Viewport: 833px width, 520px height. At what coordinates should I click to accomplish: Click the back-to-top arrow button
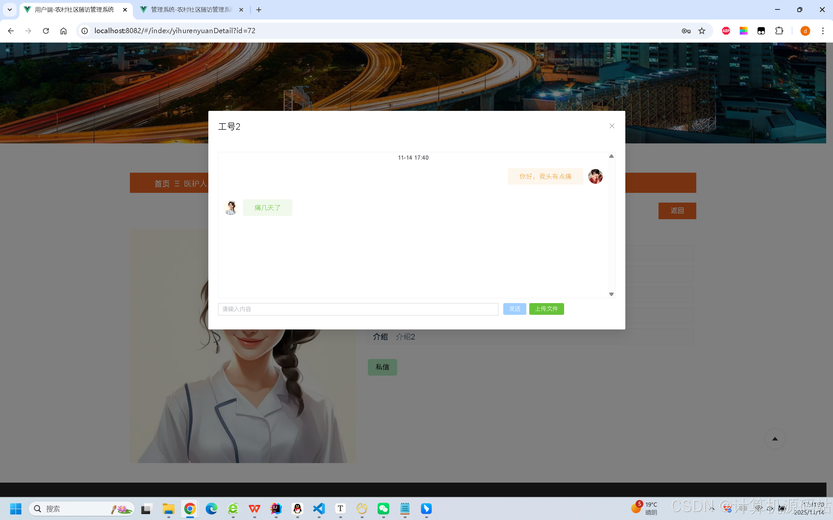[x=775, y=439]
